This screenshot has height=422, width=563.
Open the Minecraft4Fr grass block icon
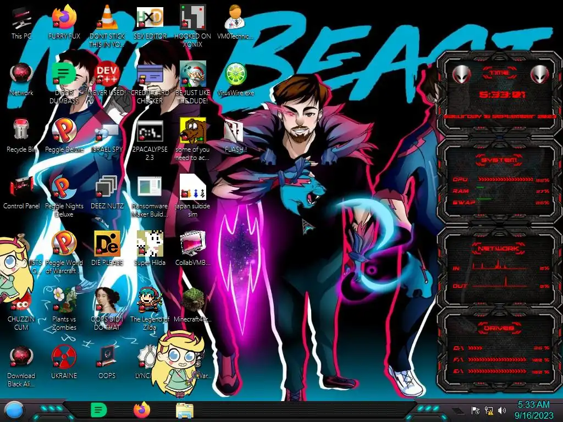pos(192,300)
